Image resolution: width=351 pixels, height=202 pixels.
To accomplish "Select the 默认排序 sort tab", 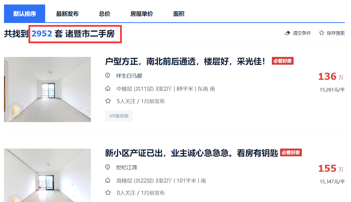I will coord(24,14).
